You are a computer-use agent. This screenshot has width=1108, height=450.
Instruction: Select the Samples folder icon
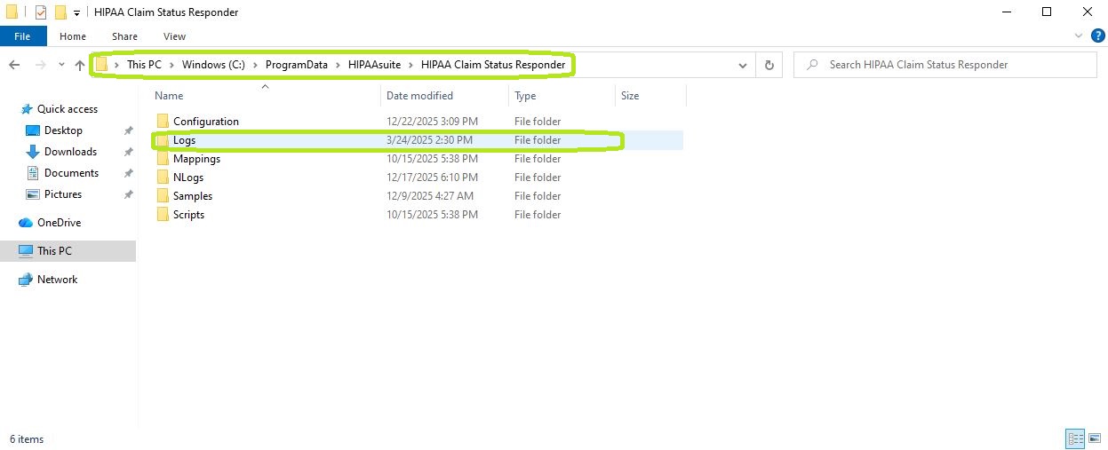point(162,196)
